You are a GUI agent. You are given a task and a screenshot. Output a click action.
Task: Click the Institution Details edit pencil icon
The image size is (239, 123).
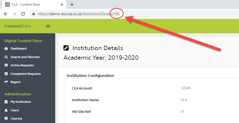66,48
